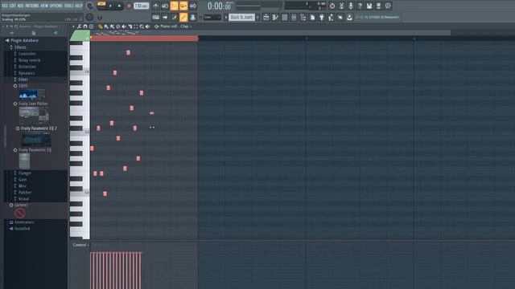Screen dimensions: 515x289
Task: Click the tempo BPM field
Action: 142,6
